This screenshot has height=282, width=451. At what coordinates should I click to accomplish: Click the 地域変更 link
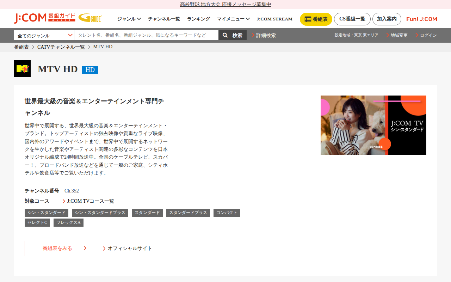click(397, 35)
